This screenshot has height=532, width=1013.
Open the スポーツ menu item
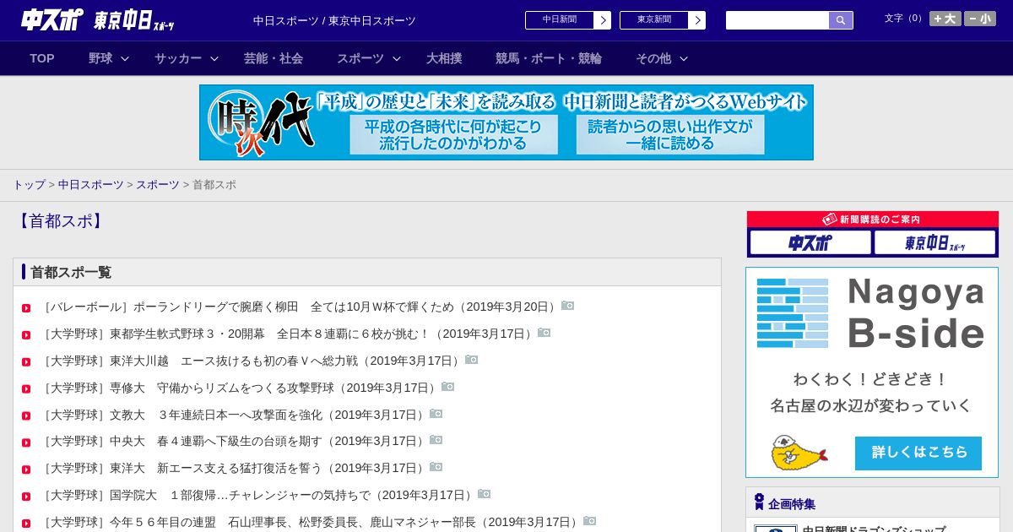[x=360, y=58]
